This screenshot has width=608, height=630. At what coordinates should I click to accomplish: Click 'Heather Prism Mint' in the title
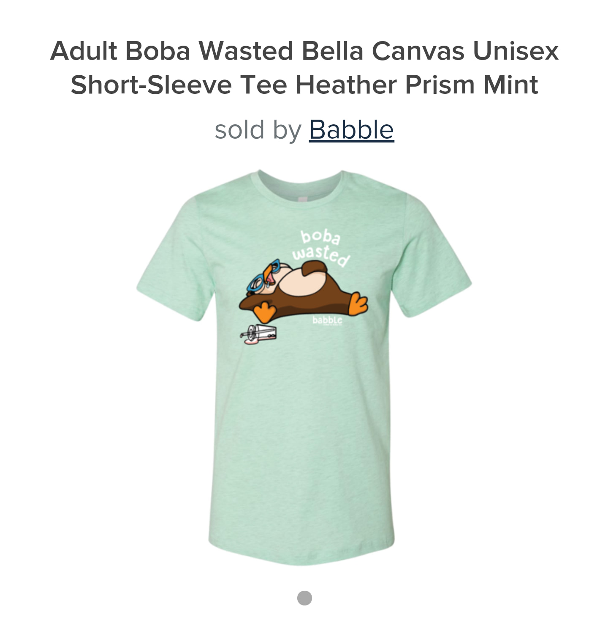[417, 85]
